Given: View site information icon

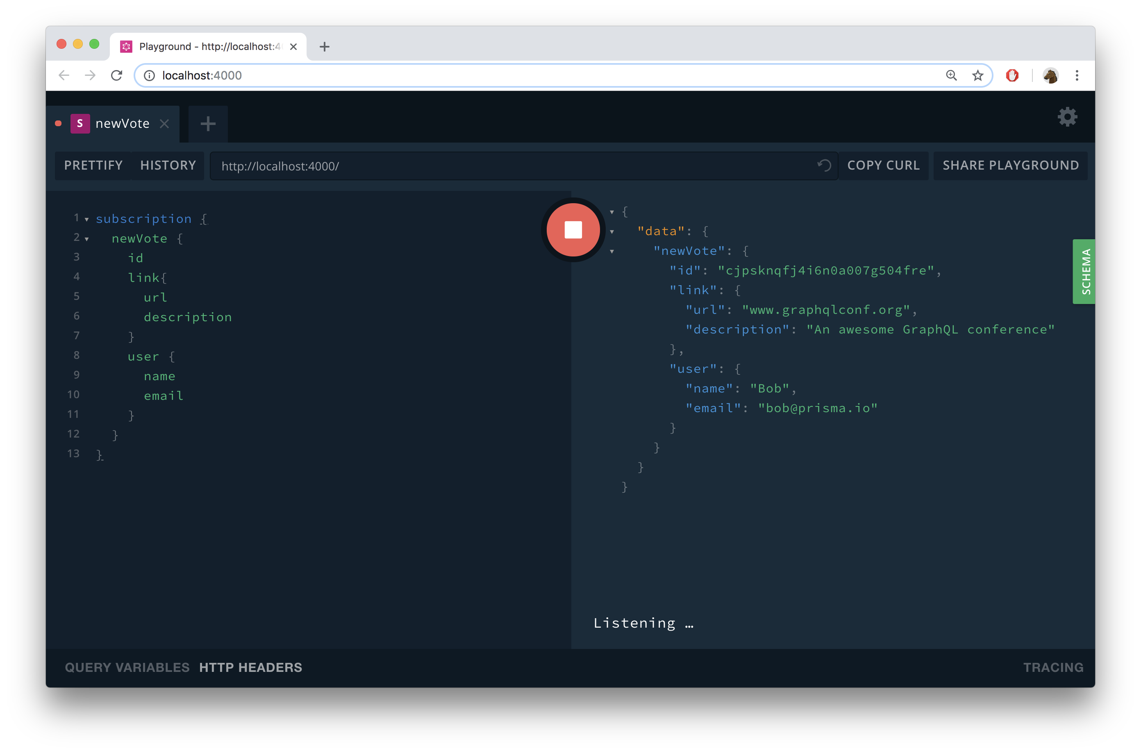Looking at the screenshot, I should 150,75.
